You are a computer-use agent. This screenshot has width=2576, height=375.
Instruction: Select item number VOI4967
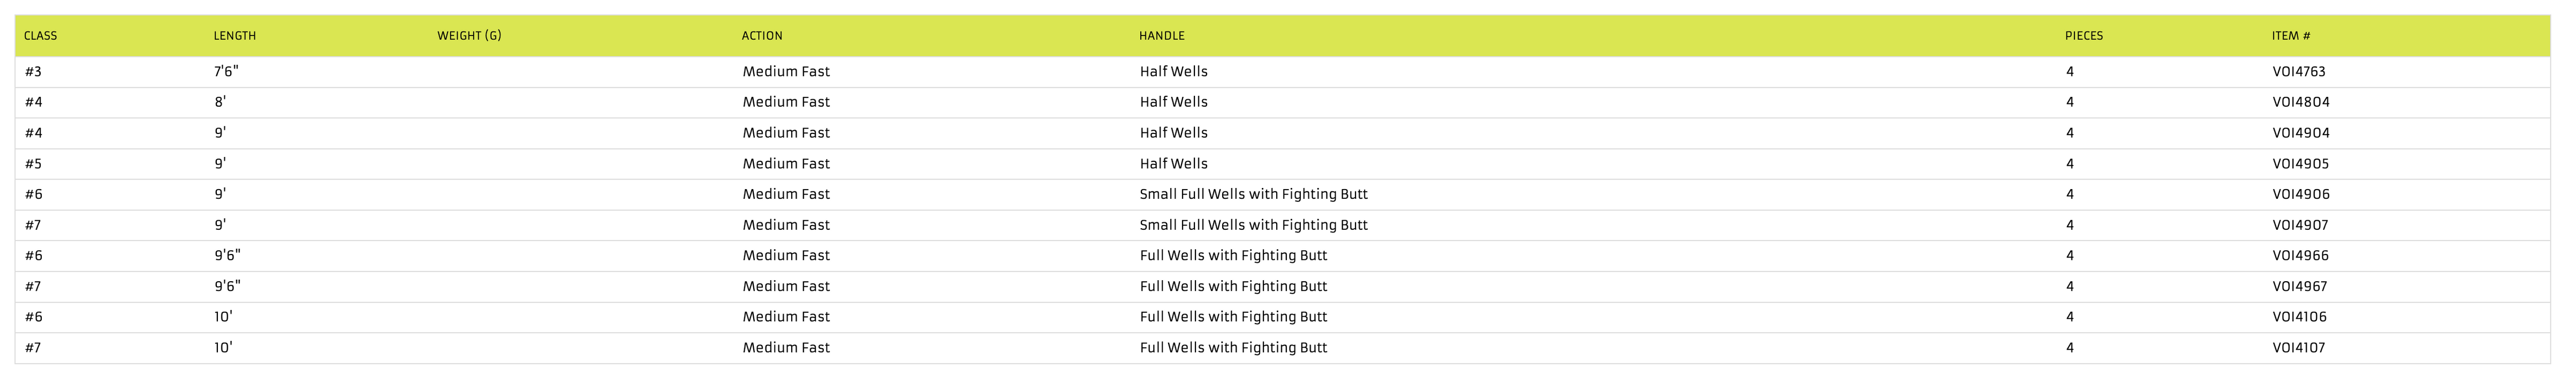(2300, 286)
